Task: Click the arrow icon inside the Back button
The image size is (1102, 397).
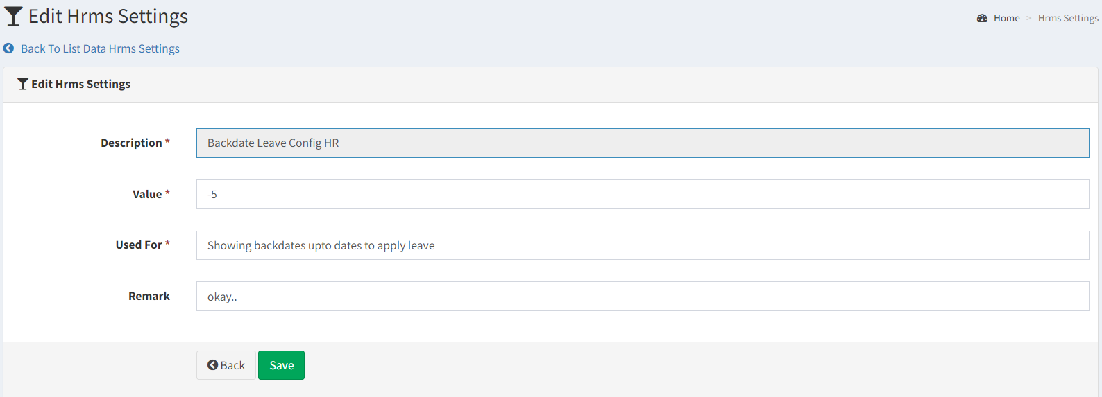Action: 212,365
